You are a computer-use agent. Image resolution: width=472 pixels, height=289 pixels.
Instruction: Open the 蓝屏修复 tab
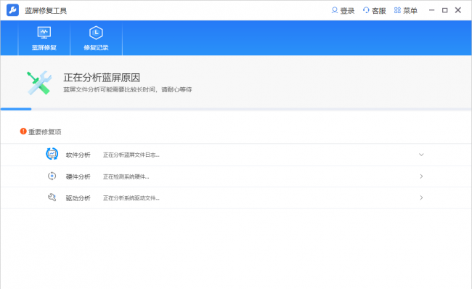[x=44, y=38]
